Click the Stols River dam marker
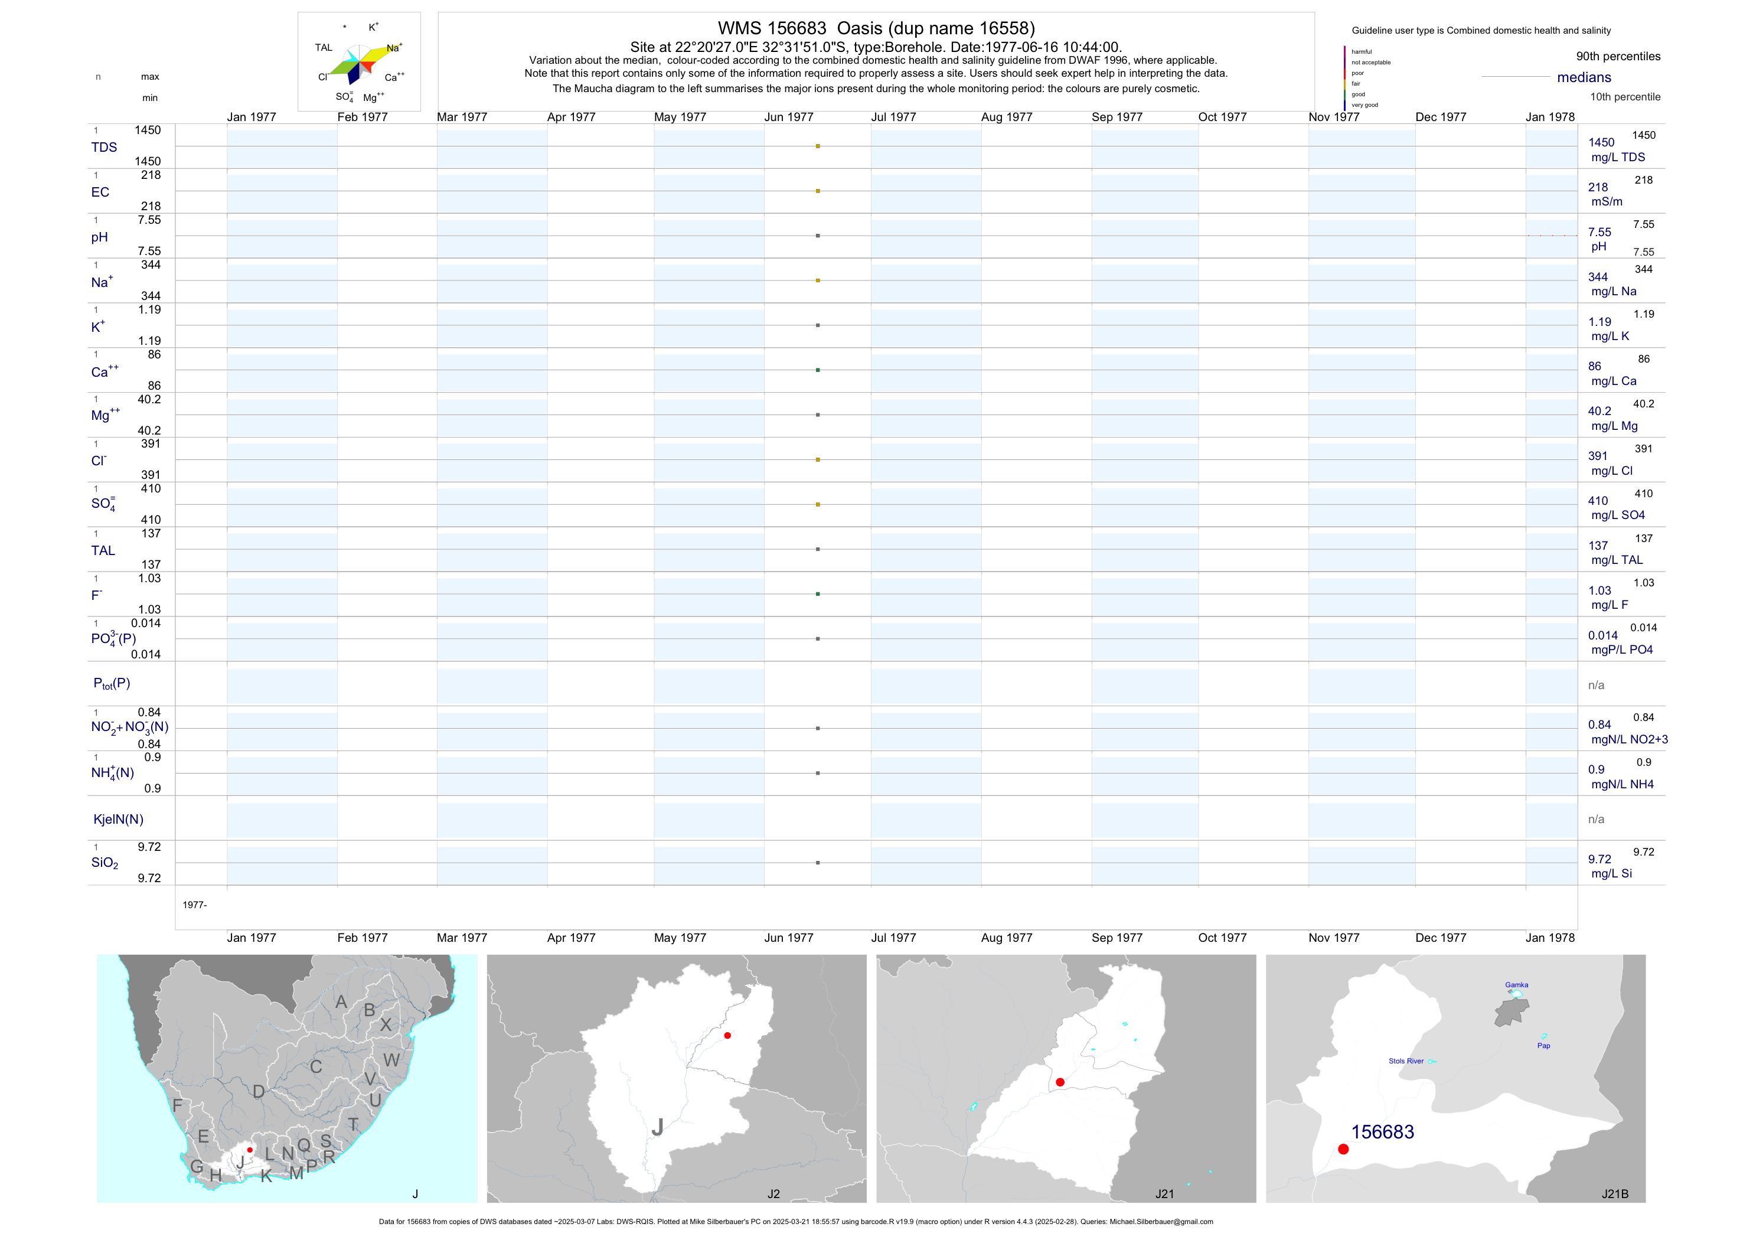The height and width of the screenshot is (1240, 1753). (1431, 1061)
